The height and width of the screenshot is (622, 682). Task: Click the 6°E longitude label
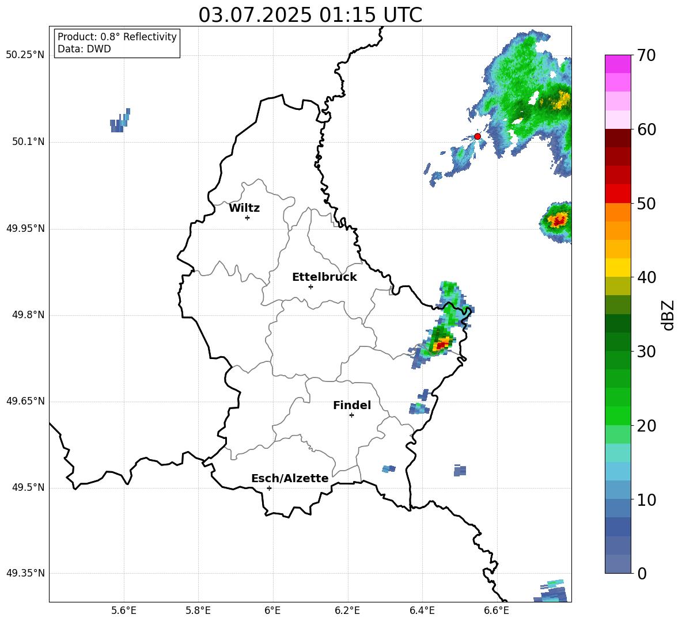point(272,611)
